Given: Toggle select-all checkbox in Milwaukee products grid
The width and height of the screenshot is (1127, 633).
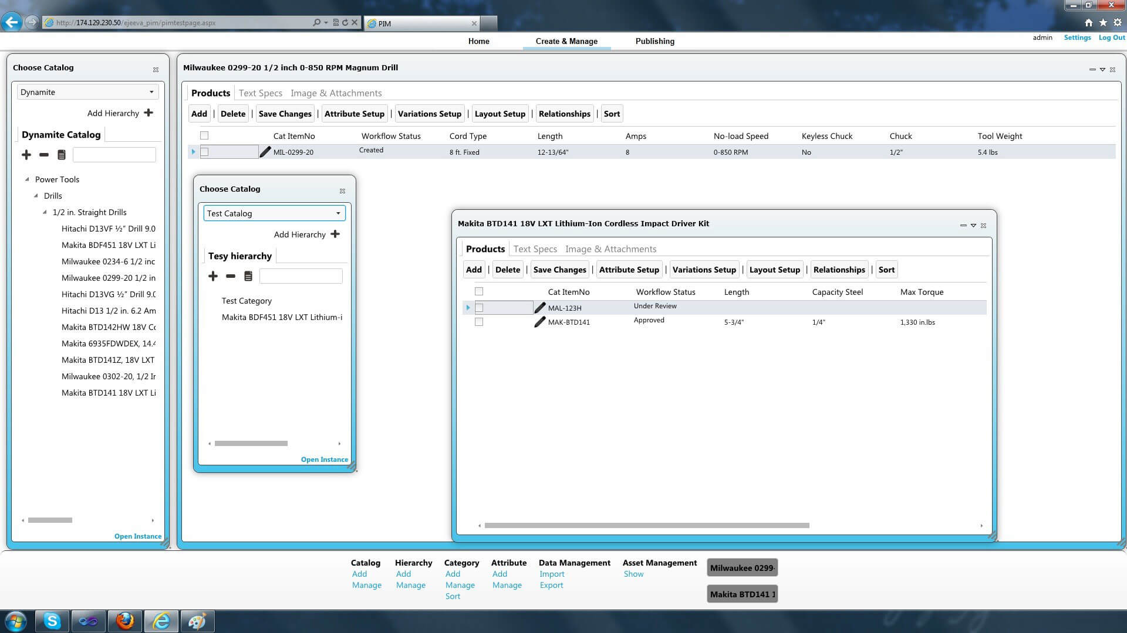Looking at the screenshot, I should click(x=204, y=135).
